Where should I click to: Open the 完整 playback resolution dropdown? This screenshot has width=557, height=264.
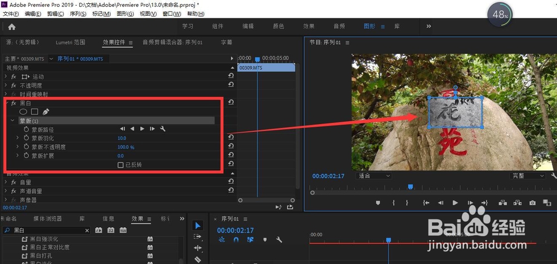[527, 176]
